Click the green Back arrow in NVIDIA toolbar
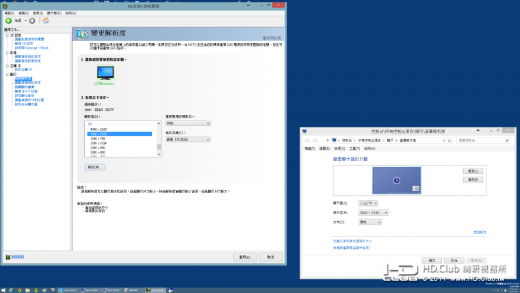The height and width of the screenshot is (293, 520). [x=8, y=21]
